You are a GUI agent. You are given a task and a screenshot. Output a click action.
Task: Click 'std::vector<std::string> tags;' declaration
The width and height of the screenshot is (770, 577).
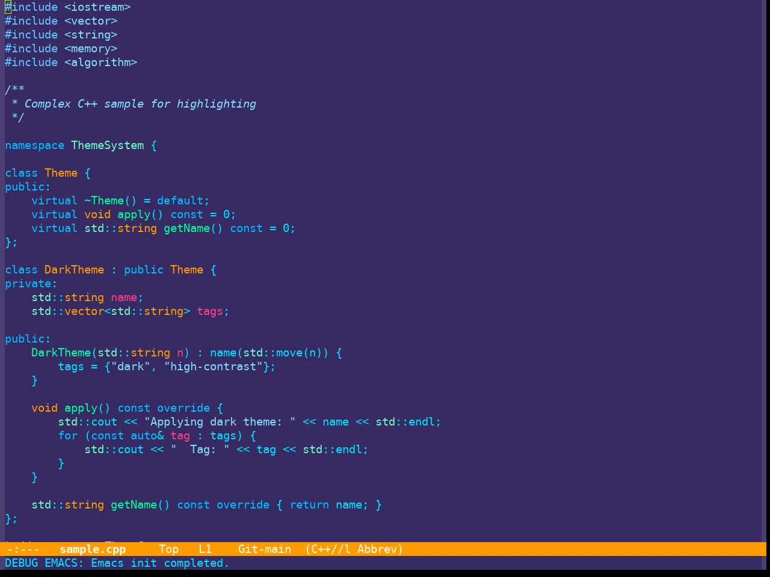coord(131,311)
